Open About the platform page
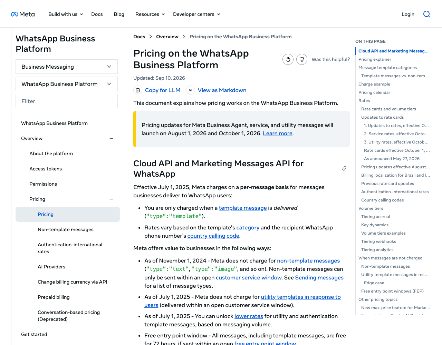 (51, 154)
